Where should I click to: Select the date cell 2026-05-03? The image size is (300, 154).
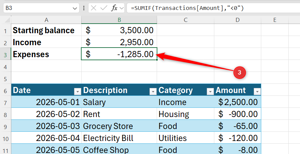pos(46,126)
